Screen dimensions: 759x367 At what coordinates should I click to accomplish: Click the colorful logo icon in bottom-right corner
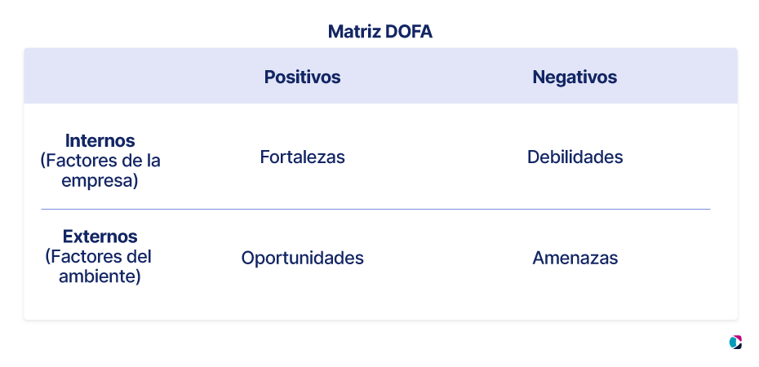pos(736,343)
